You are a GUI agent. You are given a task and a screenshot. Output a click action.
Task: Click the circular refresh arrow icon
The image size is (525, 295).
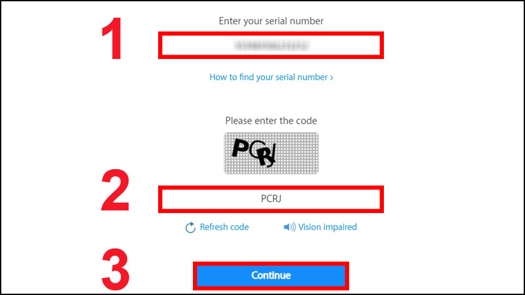point(191,227)
